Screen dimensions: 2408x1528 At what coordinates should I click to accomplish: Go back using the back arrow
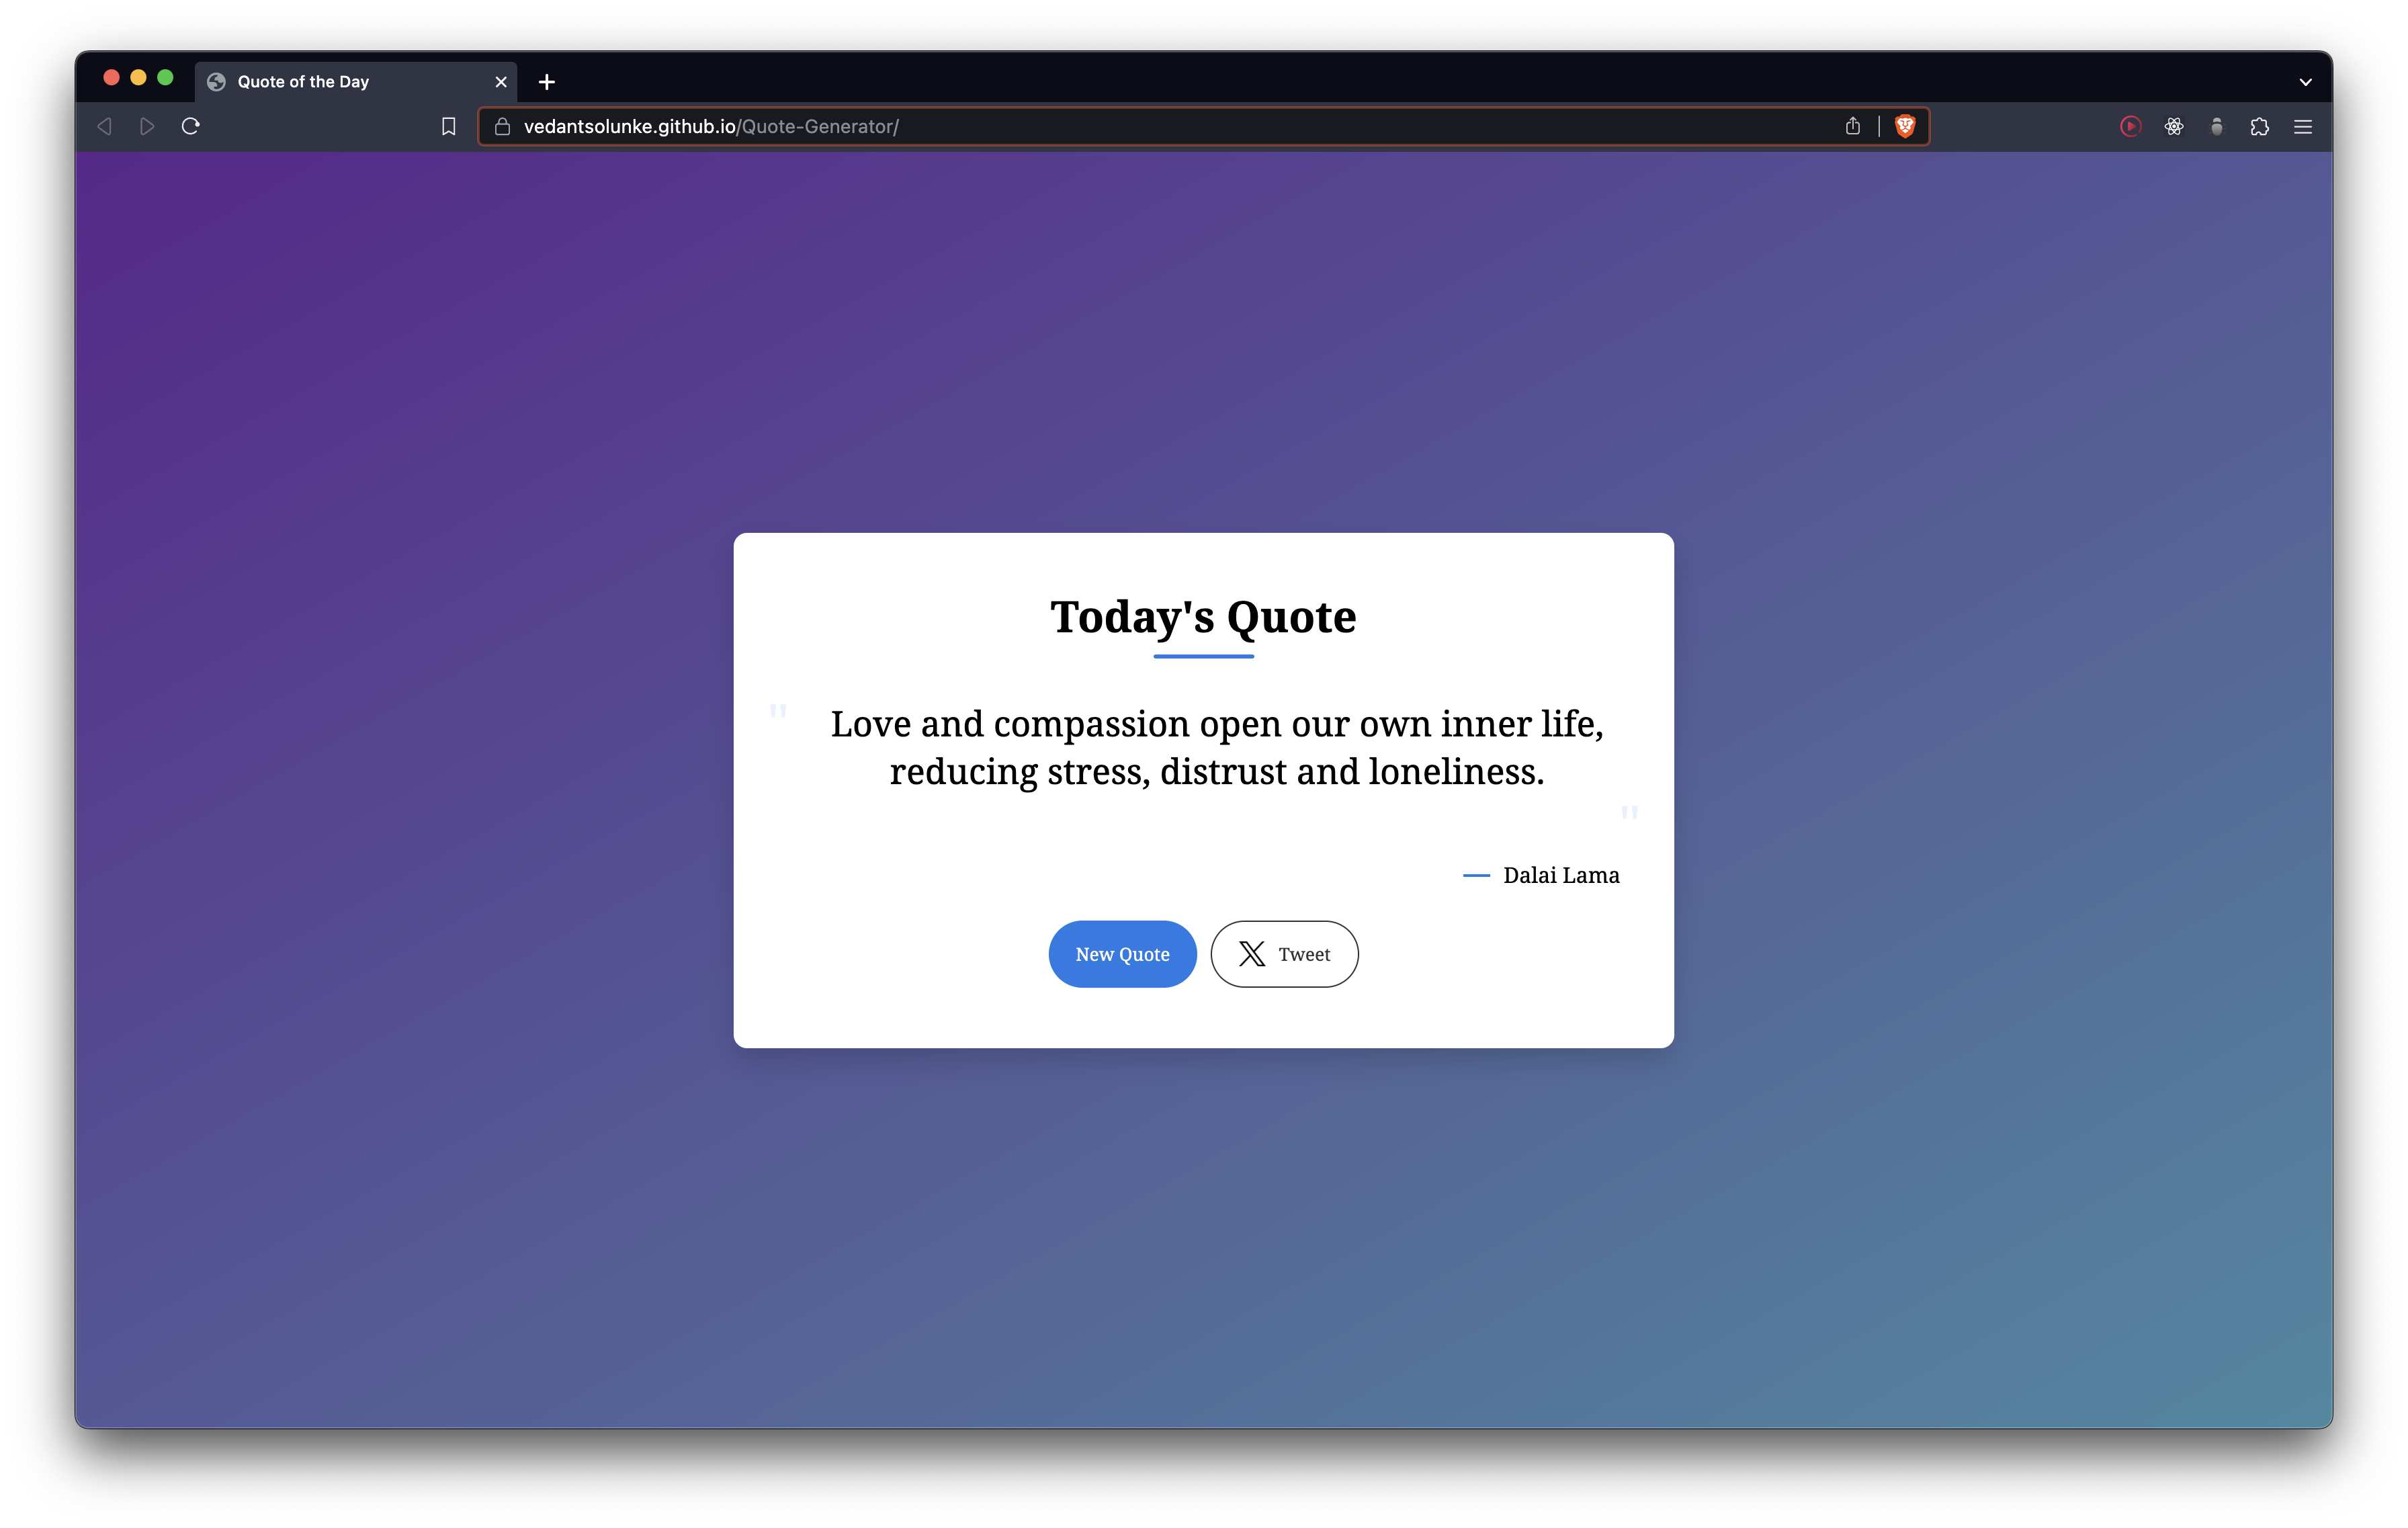click(x=104, y=126)
